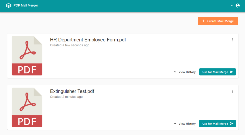Click the PDF Mail Merger layers logo
Image resolution: width=245 pixels, height=135 pixels.
point(9,5)
